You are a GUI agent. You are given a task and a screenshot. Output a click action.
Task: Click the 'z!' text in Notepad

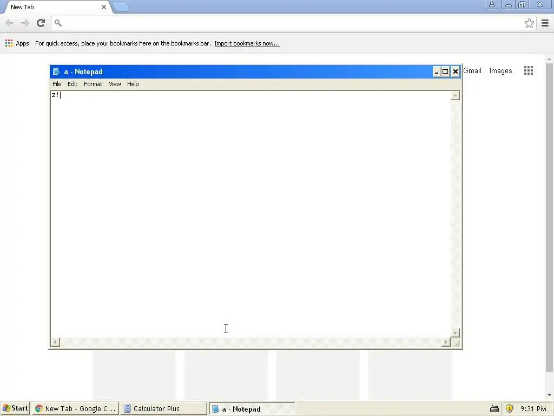pos(56,95)
